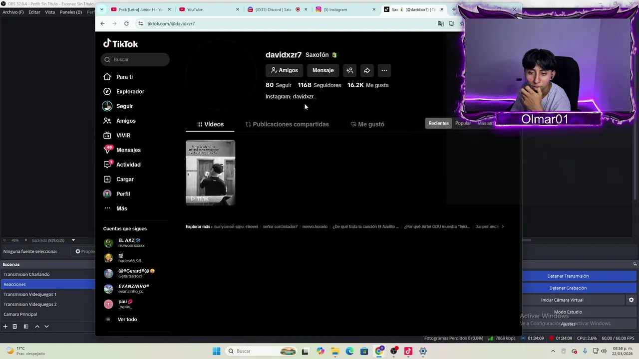Open Publicaciones compartidas tab
The width and height of the screenshot is (639, 359).
pyautogui.click(x=287, y=124)
